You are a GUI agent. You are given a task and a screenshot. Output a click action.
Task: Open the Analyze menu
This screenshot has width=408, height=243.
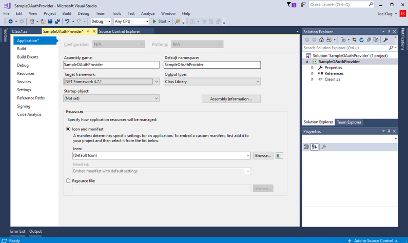148,13
